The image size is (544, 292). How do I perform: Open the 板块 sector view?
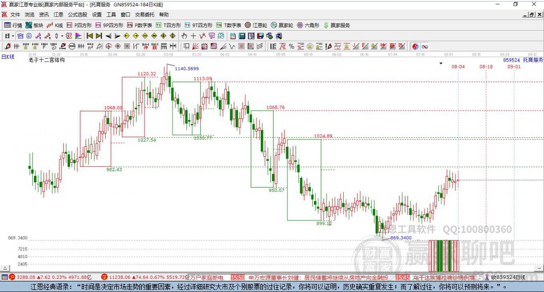point(34,25)
